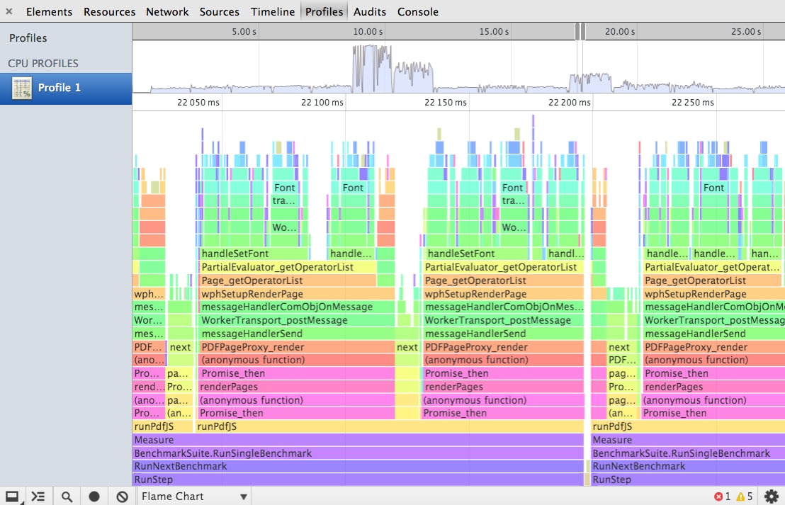The width and height of the screenshot is (785, 505).
Task: Click the wide runPdfJS bar in the middle
Action: click(389, 426)
